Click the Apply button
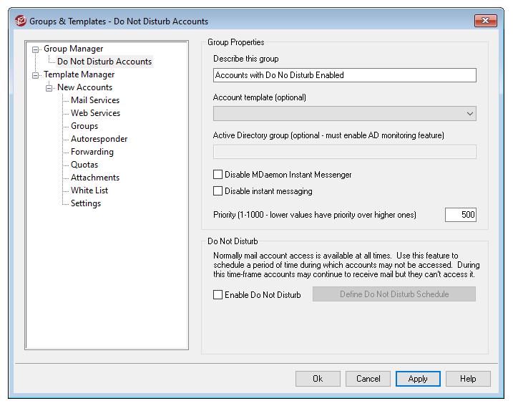The width and height of the screenshot is (513, 406). click(x=418, y=379)
